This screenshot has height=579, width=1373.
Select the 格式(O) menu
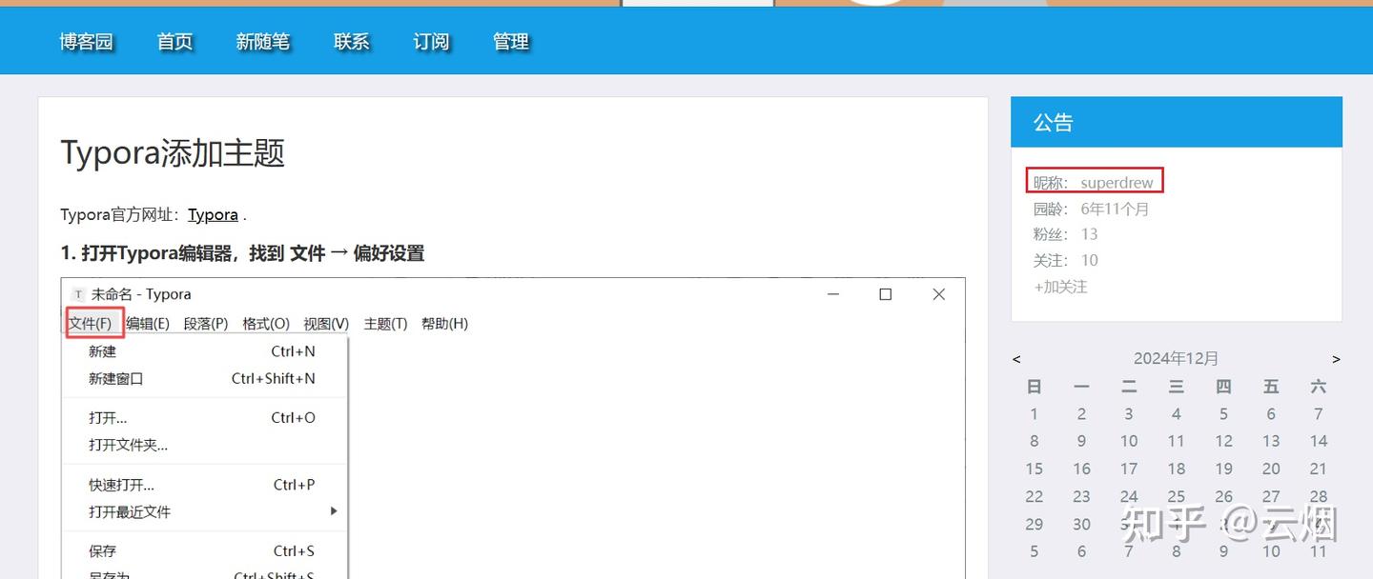coord(265,323)
